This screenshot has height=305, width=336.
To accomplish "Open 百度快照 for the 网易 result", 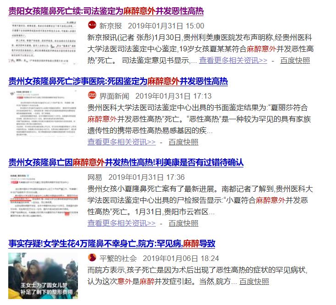I will coord(183,223).
